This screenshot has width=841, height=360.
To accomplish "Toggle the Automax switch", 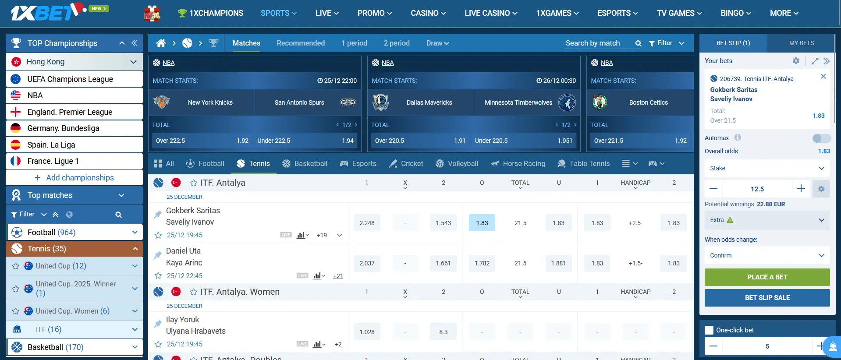I will tap(821, 138).
